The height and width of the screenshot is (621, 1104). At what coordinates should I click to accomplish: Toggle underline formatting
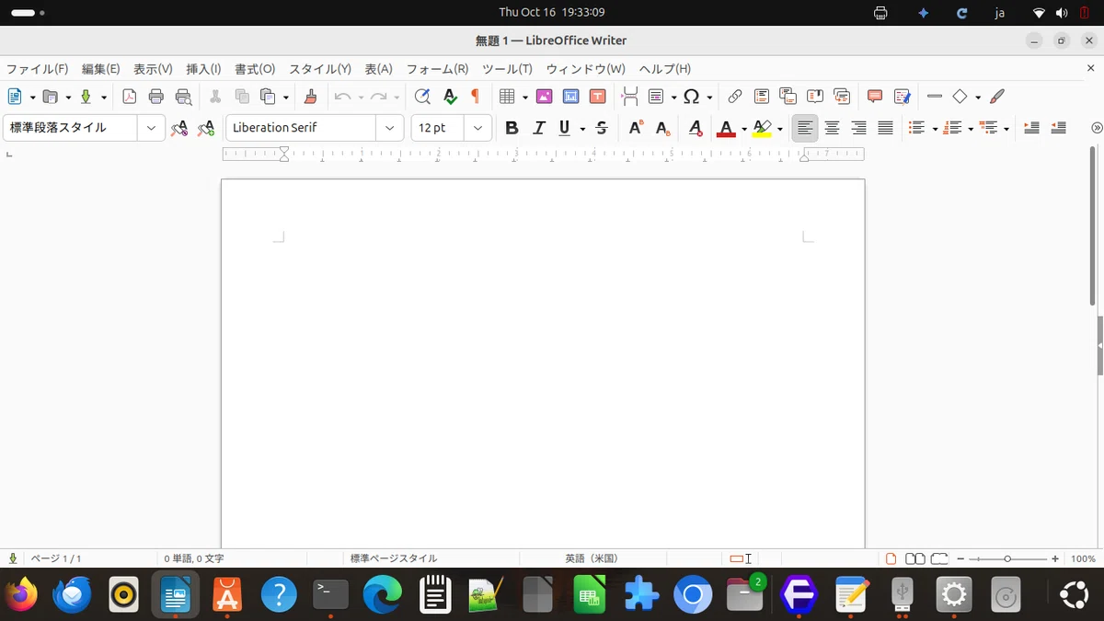point(565,128)
